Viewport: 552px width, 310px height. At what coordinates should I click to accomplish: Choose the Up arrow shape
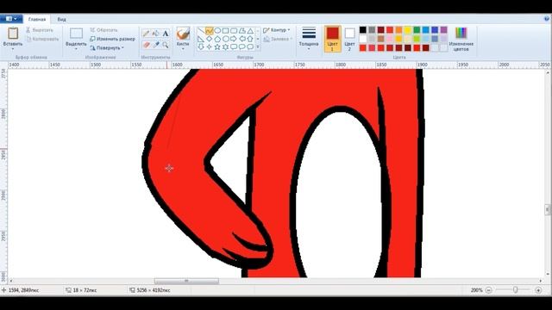pos(250,39)
